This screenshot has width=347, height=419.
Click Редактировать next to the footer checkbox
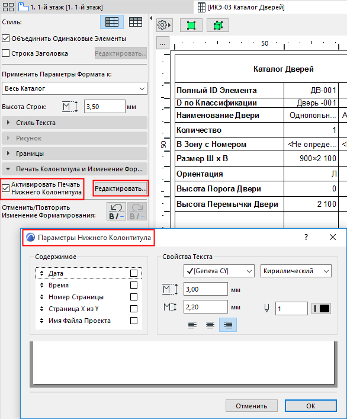120,188
